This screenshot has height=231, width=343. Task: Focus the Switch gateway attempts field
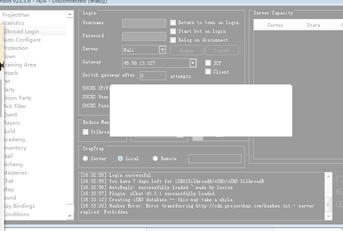pos(153,76)
